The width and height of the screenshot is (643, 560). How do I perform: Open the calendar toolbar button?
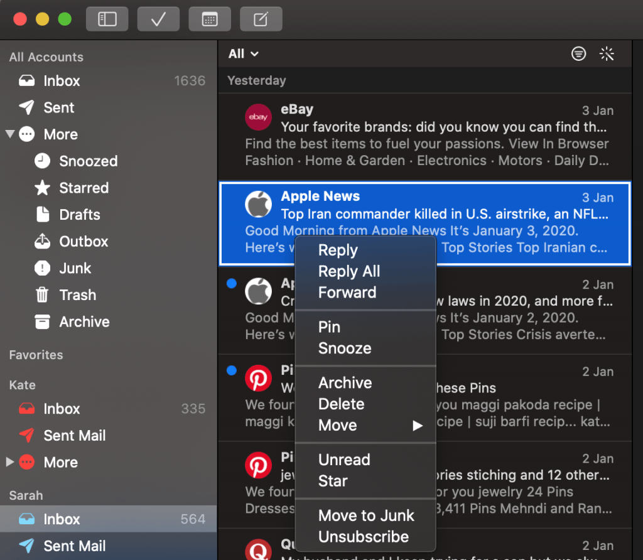pos(210,19)
